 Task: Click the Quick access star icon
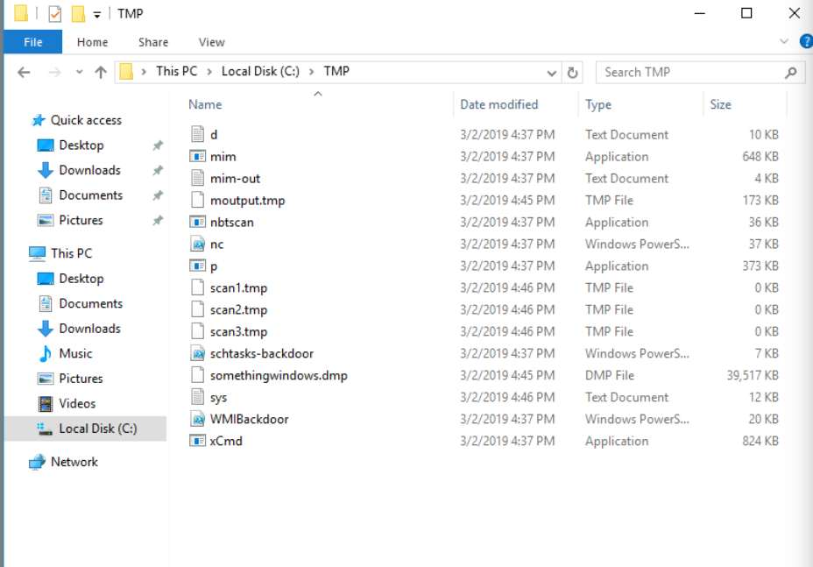pyautogui.click(x=38, y=119)
